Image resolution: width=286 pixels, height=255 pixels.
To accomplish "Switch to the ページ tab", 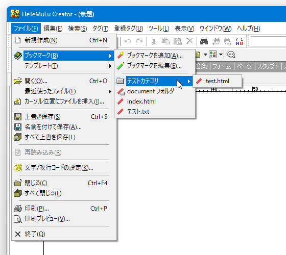I will 244,66.
